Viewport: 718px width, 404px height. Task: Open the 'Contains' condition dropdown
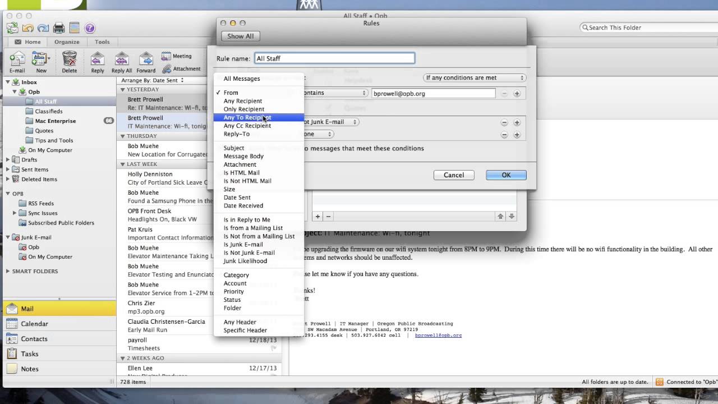[335, 93]
